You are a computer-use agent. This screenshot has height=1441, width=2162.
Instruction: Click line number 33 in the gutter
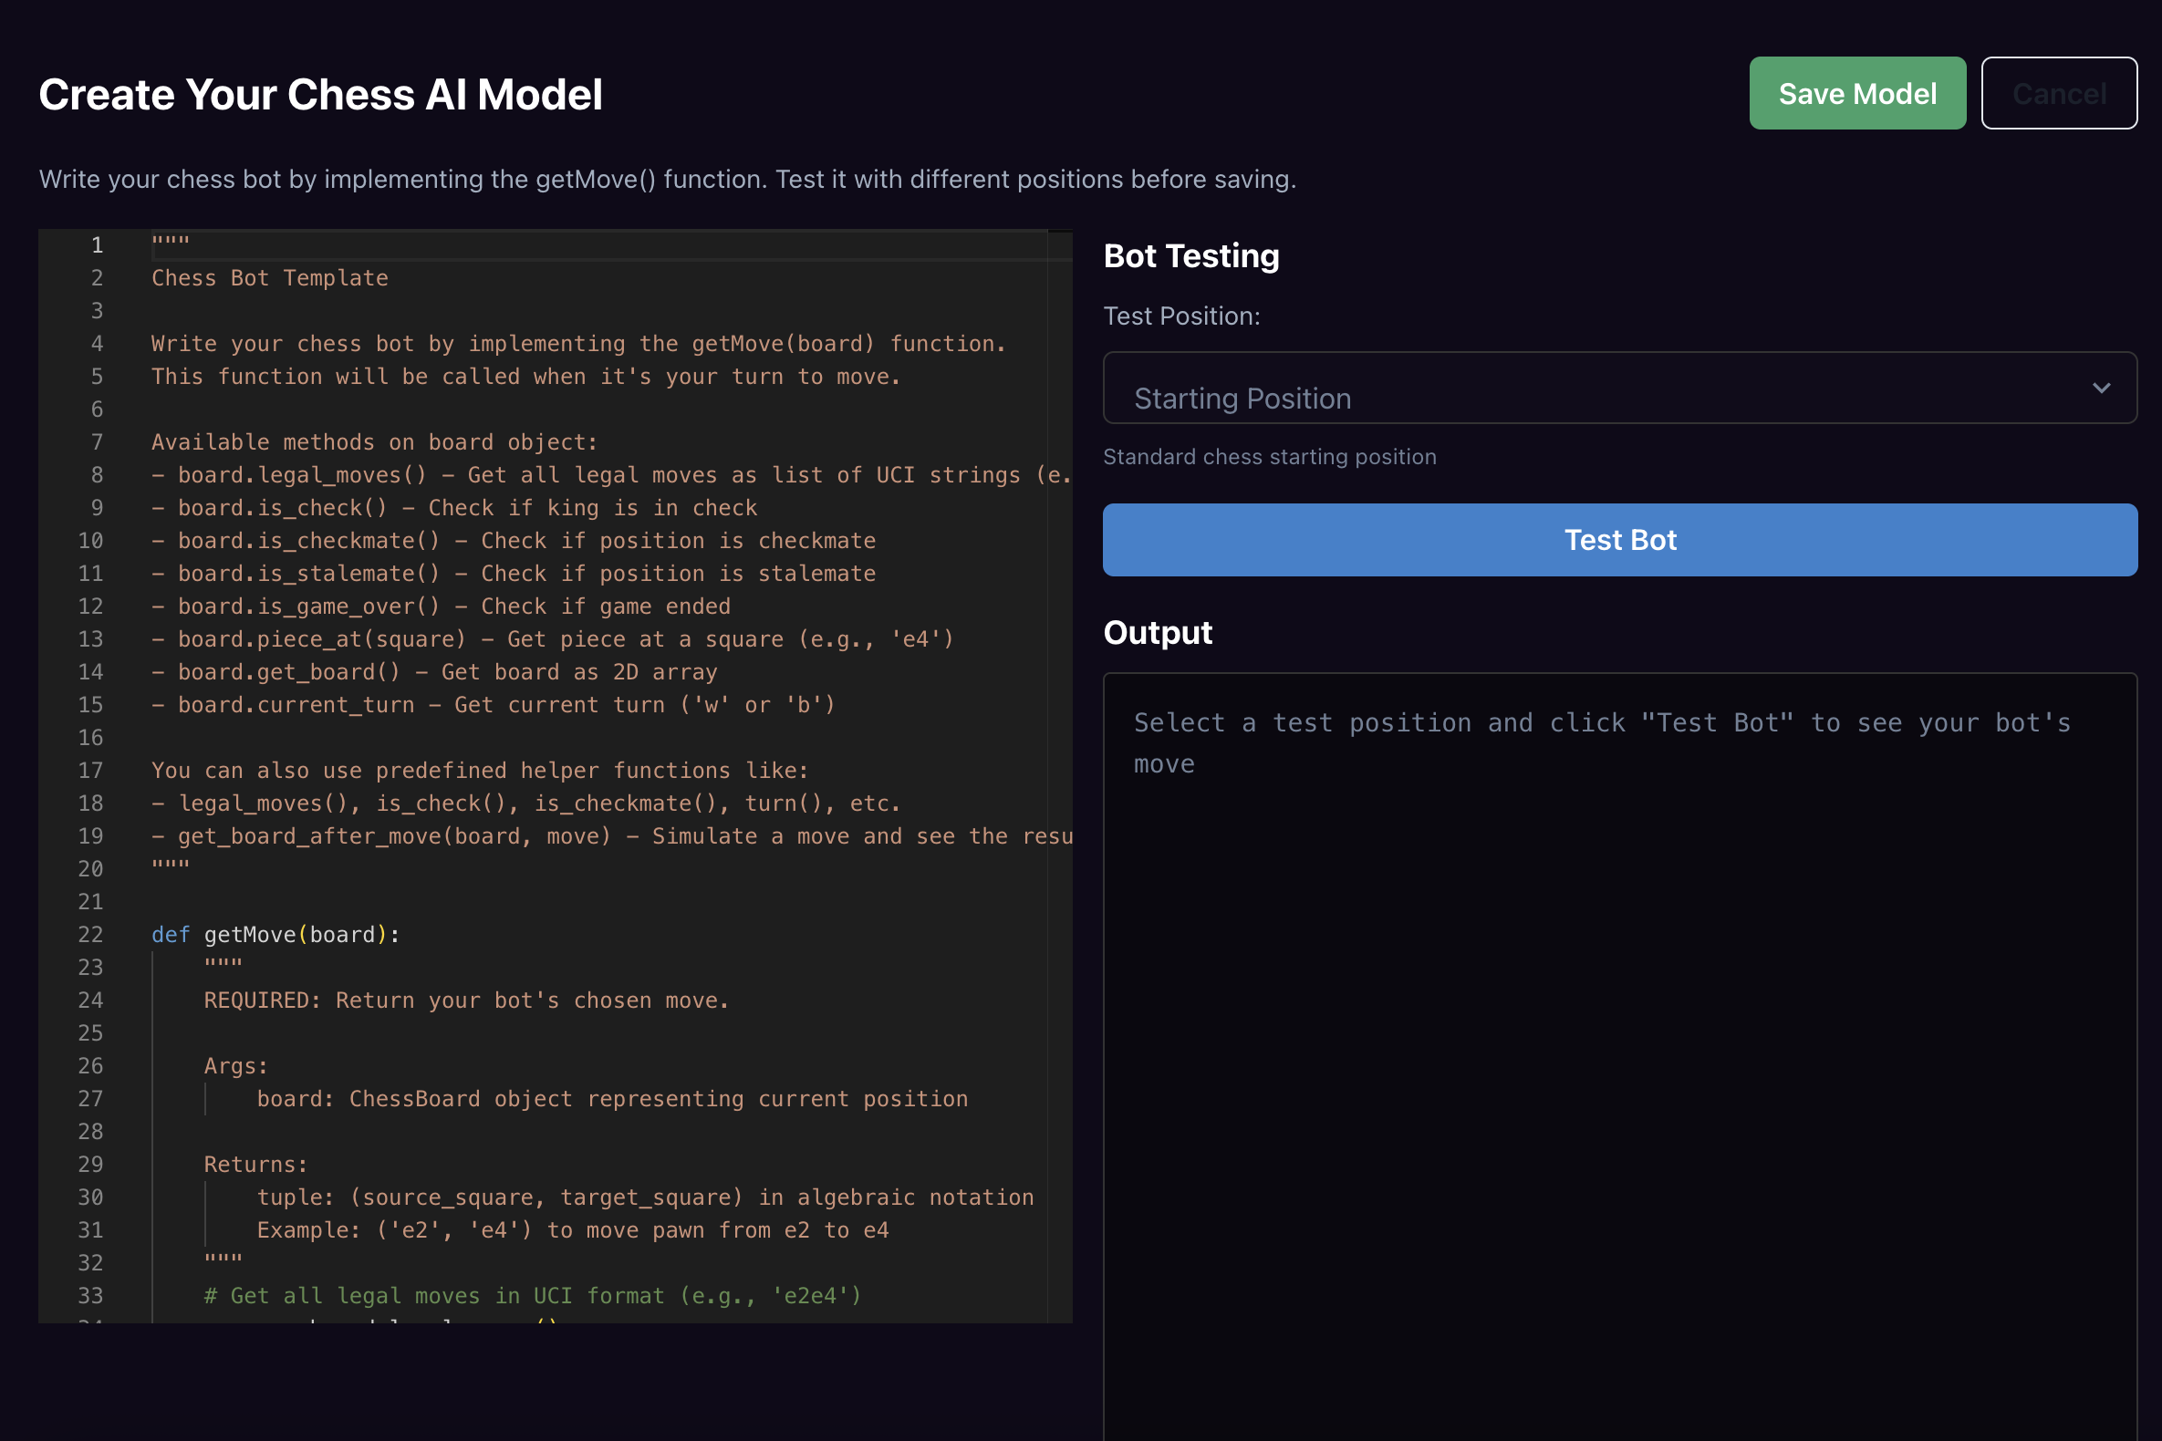pos(90,1296)
